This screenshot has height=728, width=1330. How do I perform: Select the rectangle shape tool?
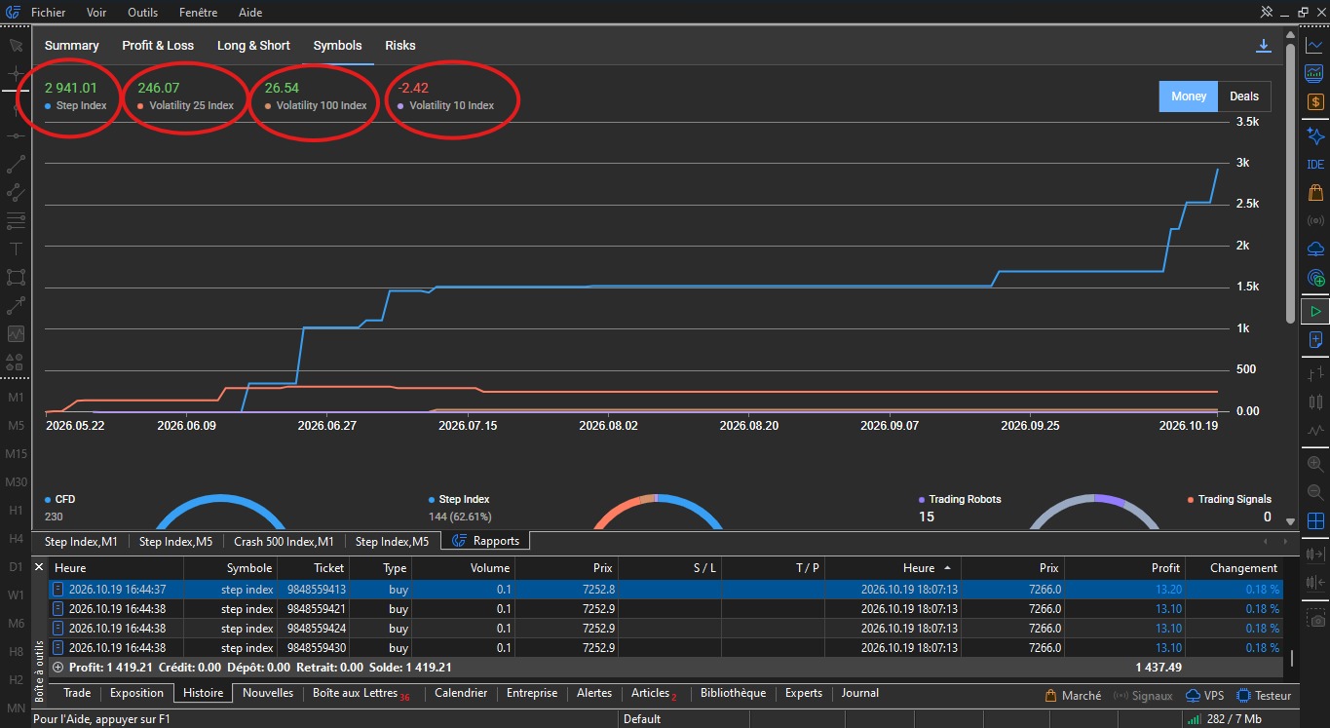coord(16,277)
